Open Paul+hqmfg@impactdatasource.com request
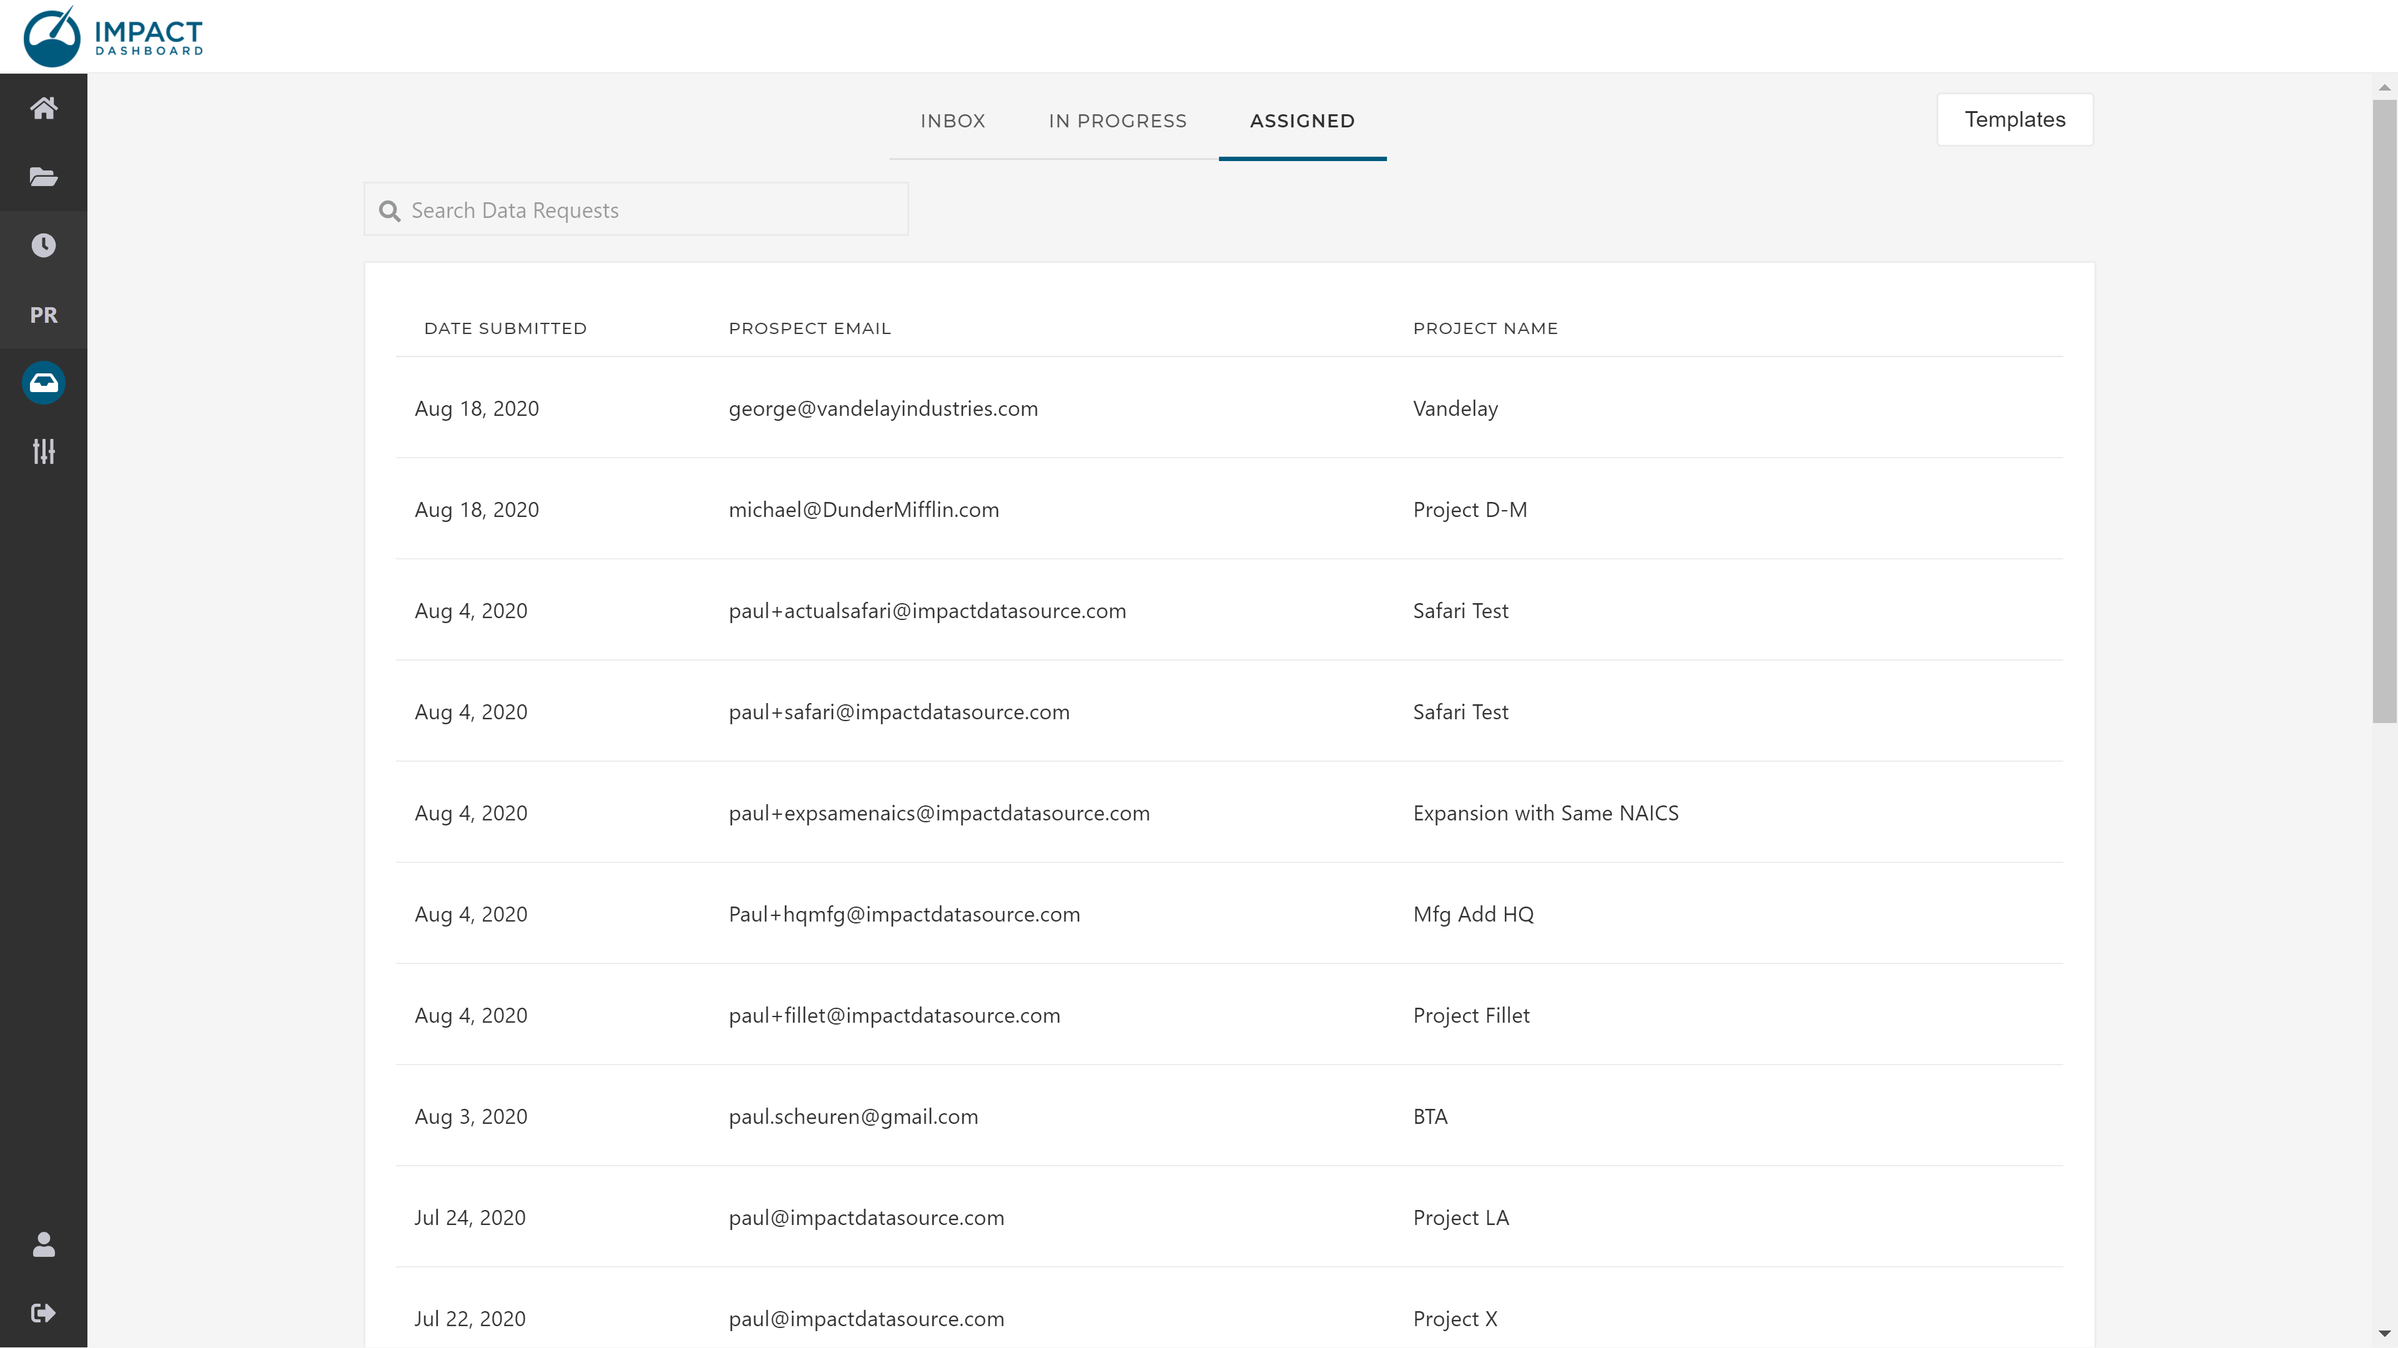2398x1348 pixels. pyautogui.click(x=905, y=914)
